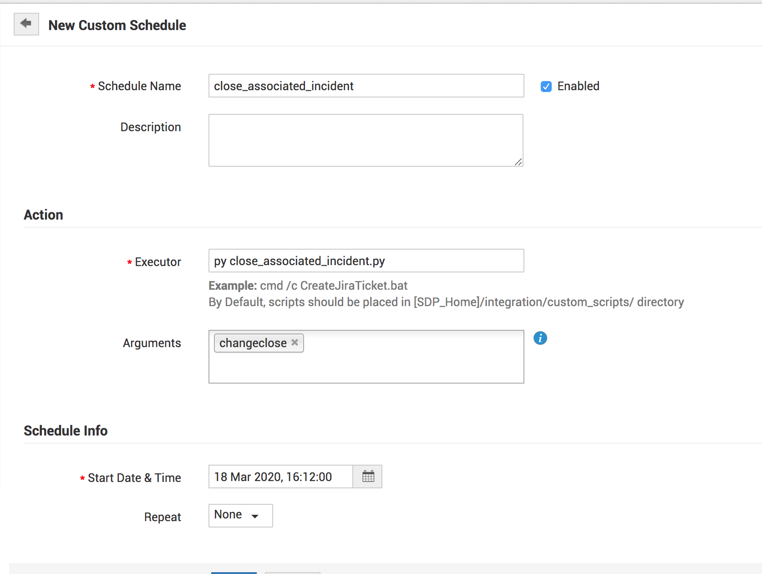
Task: Click the "Enabled" text label
Action: point(578,86)
